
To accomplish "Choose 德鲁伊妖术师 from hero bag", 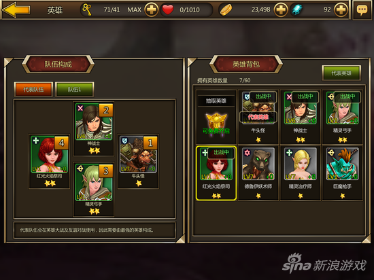I will tap(258, 173).
